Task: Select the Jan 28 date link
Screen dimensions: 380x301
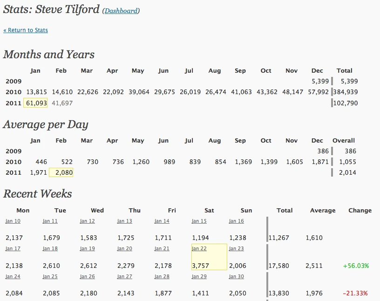Action: pos(162,277)
